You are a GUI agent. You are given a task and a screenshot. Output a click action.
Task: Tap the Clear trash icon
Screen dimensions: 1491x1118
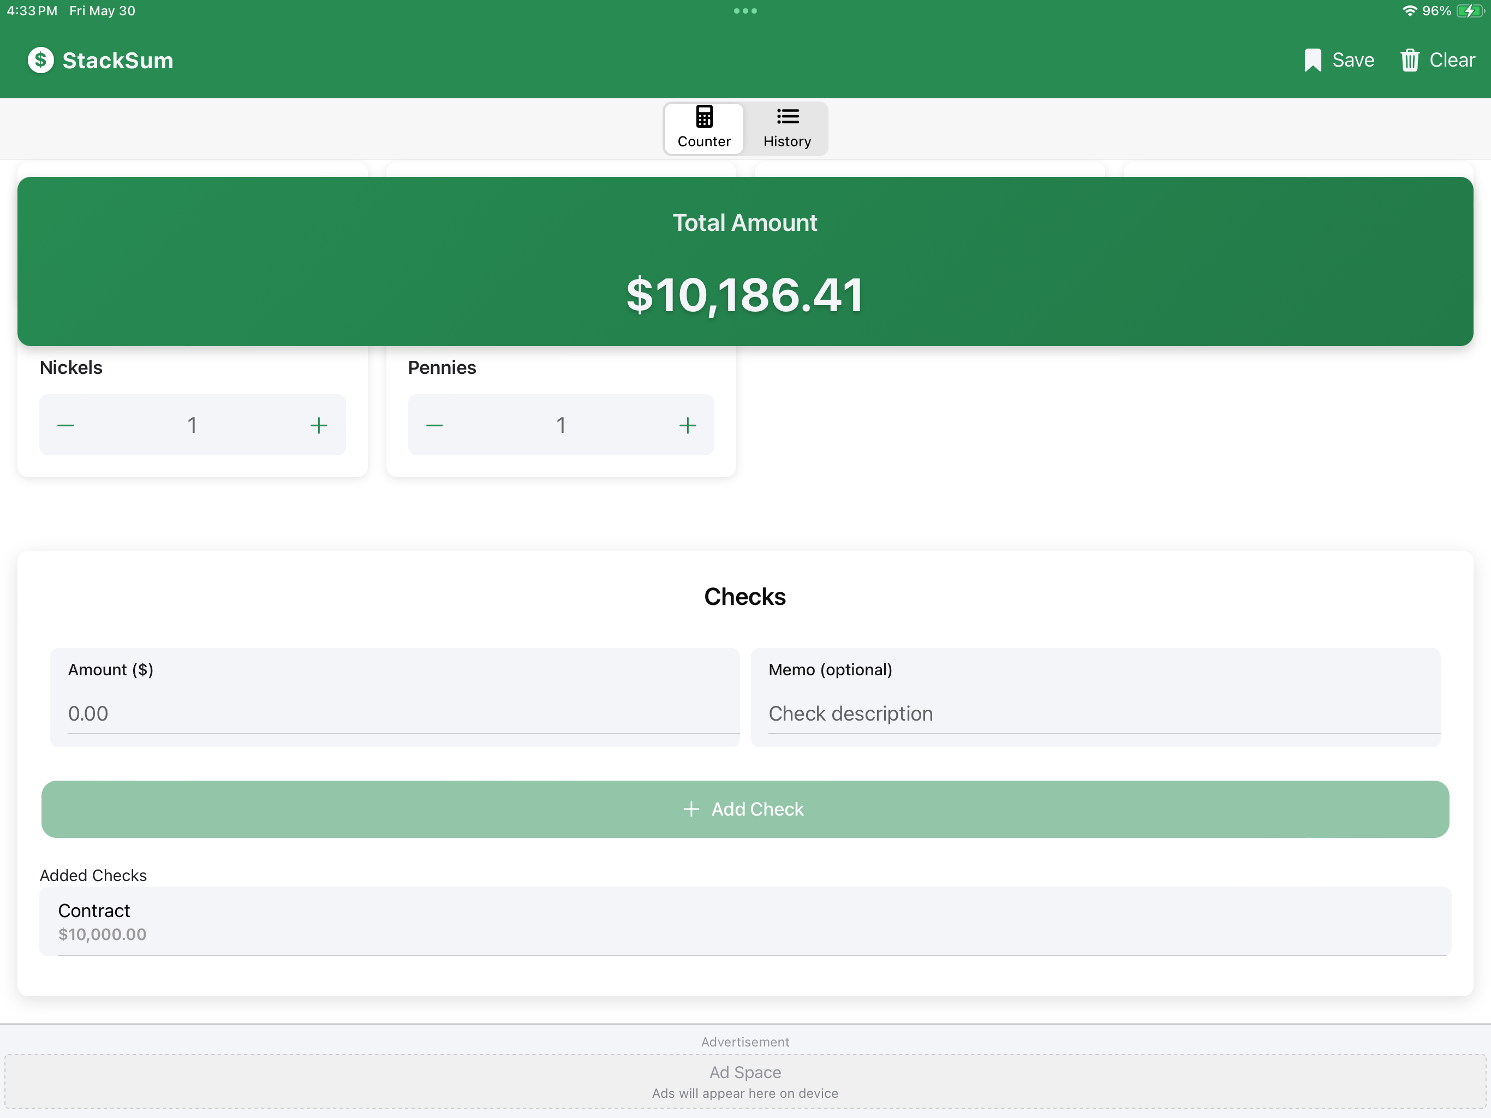[1410, 60]
